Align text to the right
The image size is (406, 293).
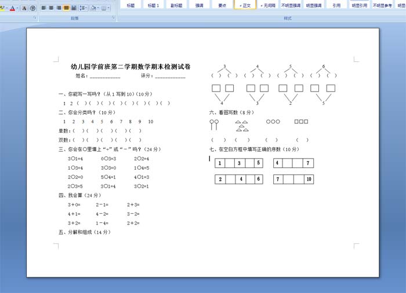tap(59, 8)
